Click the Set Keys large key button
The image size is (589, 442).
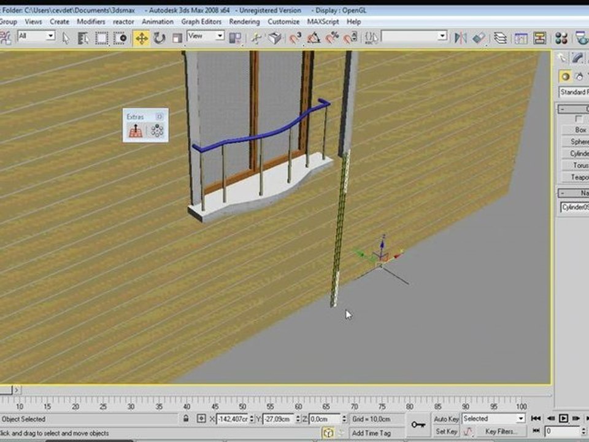(418, 425)
